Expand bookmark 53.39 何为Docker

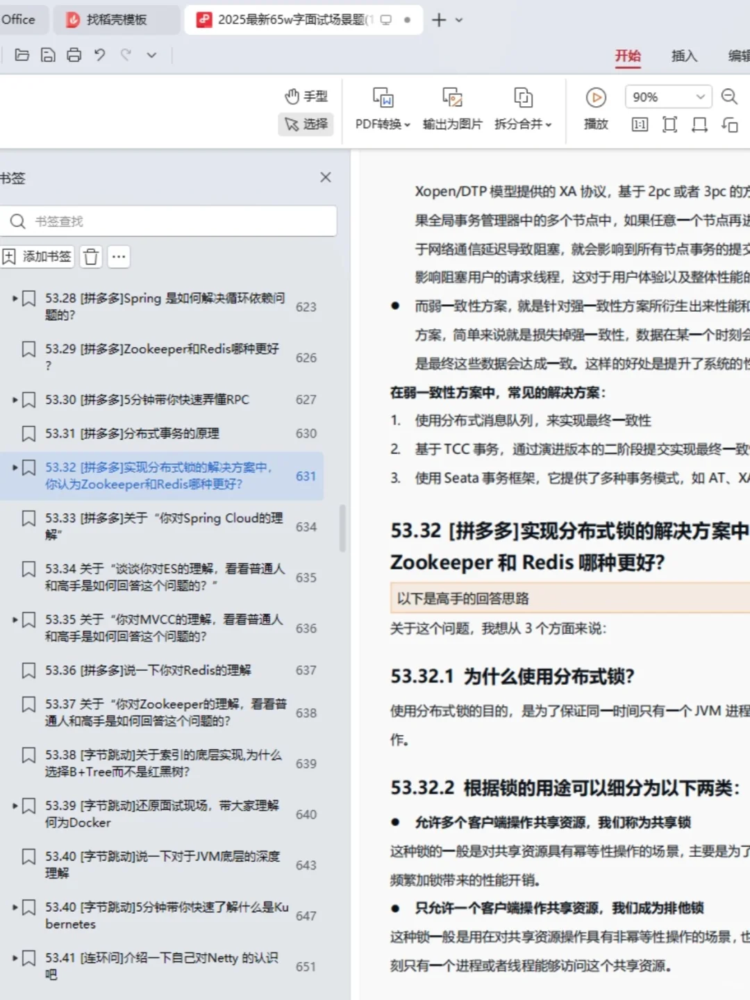[x=15, y=806]
